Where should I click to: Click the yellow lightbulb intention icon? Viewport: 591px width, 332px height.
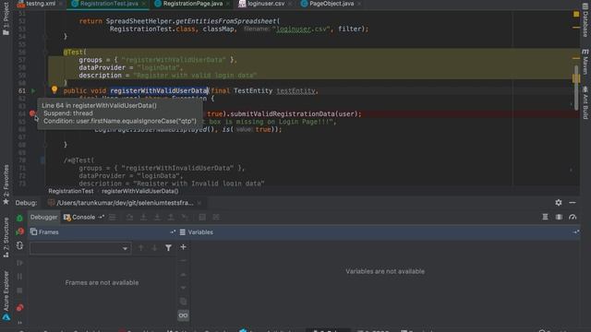coord(54,89)
